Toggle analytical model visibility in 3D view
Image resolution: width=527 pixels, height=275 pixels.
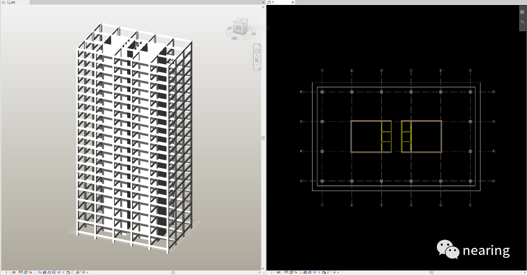[x=72, y=272]
